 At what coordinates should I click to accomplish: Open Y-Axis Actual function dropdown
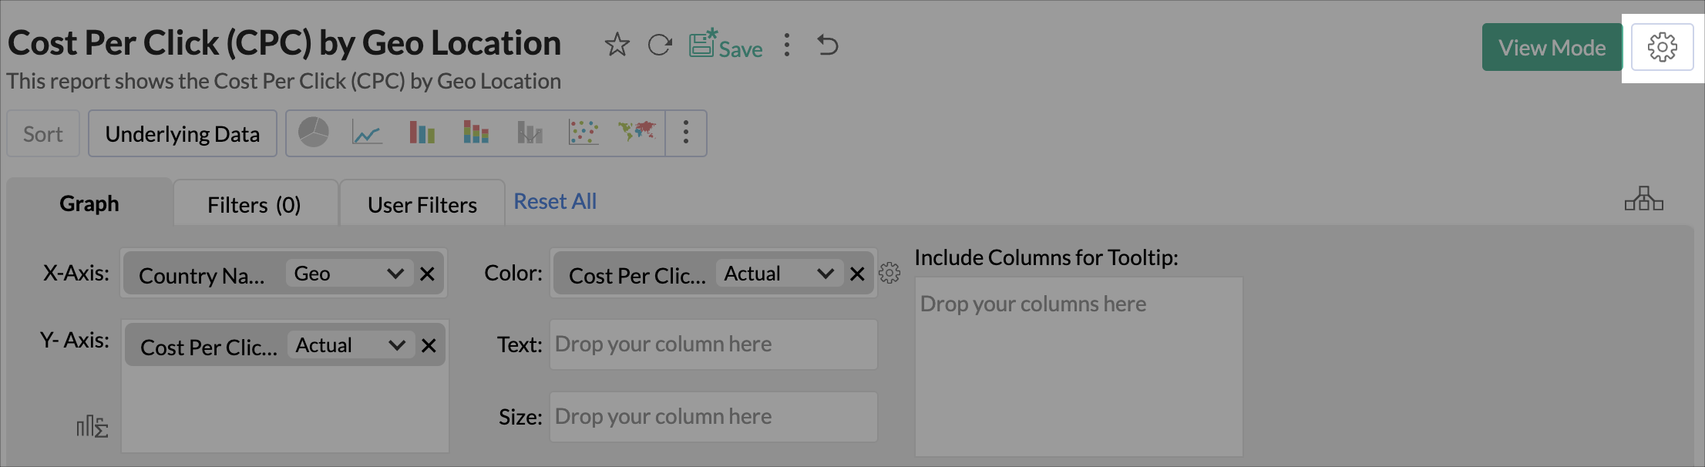point(396,345)
